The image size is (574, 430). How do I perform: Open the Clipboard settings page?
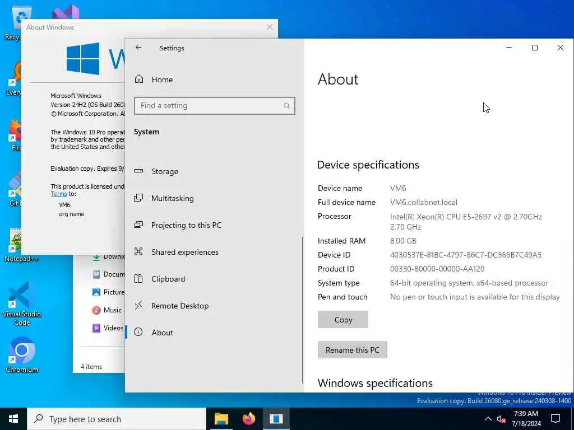(x=214, y=279)
